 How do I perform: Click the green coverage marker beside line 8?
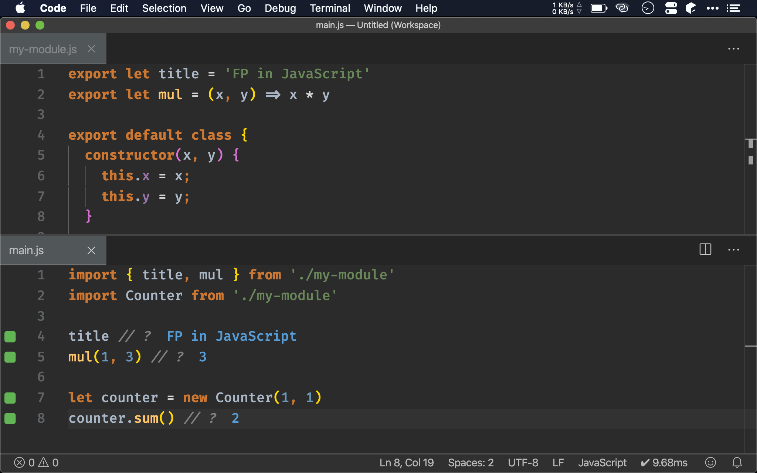(x=10, y=418)
